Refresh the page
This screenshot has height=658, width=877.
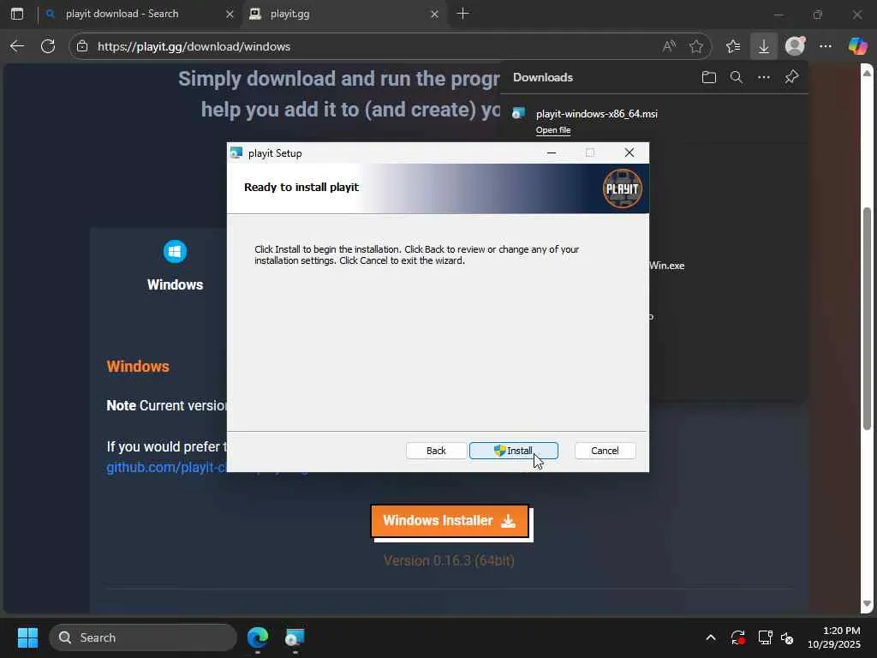pos(48,46)
